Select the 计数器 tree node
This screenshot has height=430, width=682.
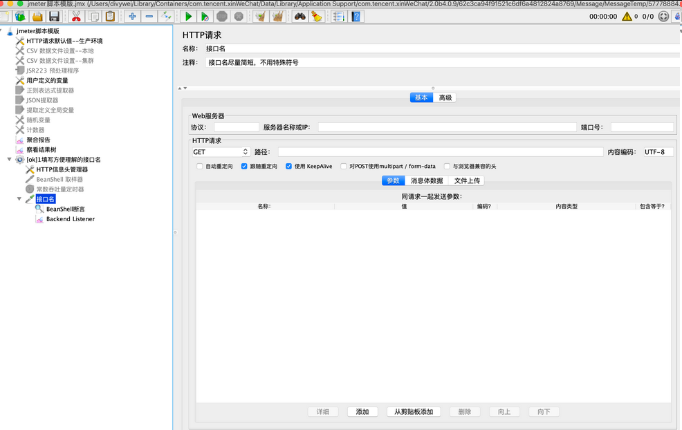point(35,130)
